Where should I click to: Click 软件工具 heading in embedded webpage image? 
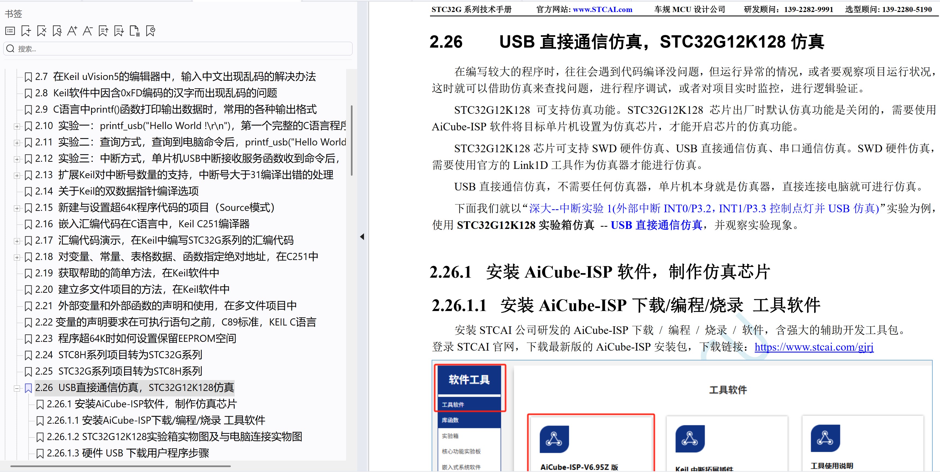[x=469, y=380]
